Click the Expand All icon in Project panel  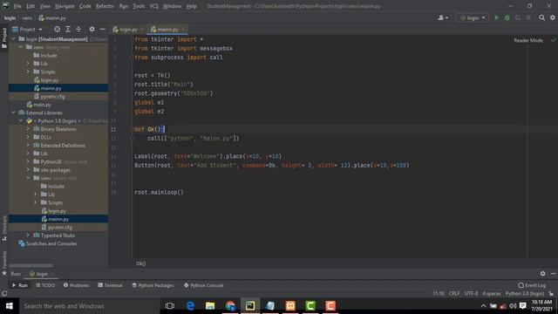pyautogui.click(x=68, y=29)
